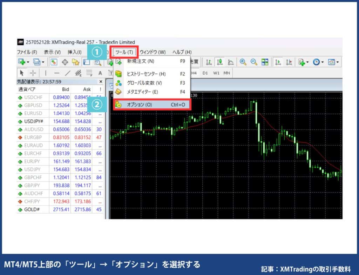
Task: Select the CHFJPY row
Action: (60, 201)
